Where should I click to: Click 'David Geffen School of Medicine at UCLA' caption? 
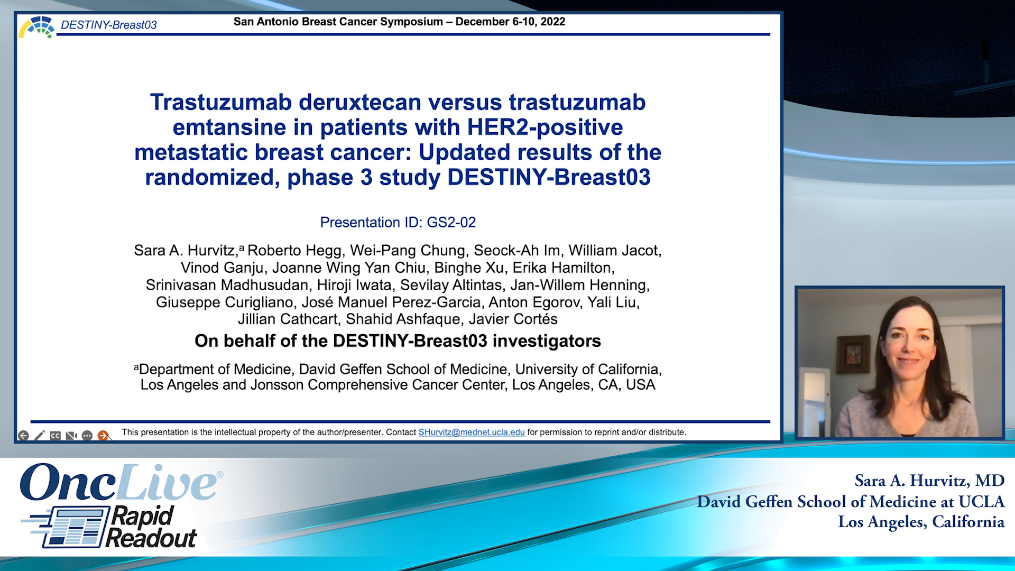851,501
